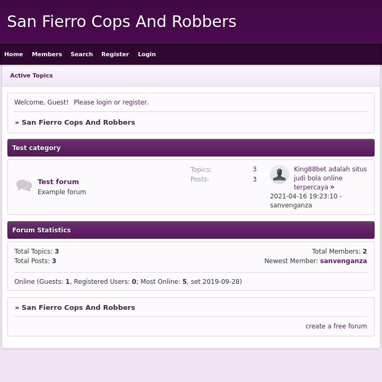Open Login in the navigation bar
This screenshot has height=382, width=382.
tap(147, 54)
